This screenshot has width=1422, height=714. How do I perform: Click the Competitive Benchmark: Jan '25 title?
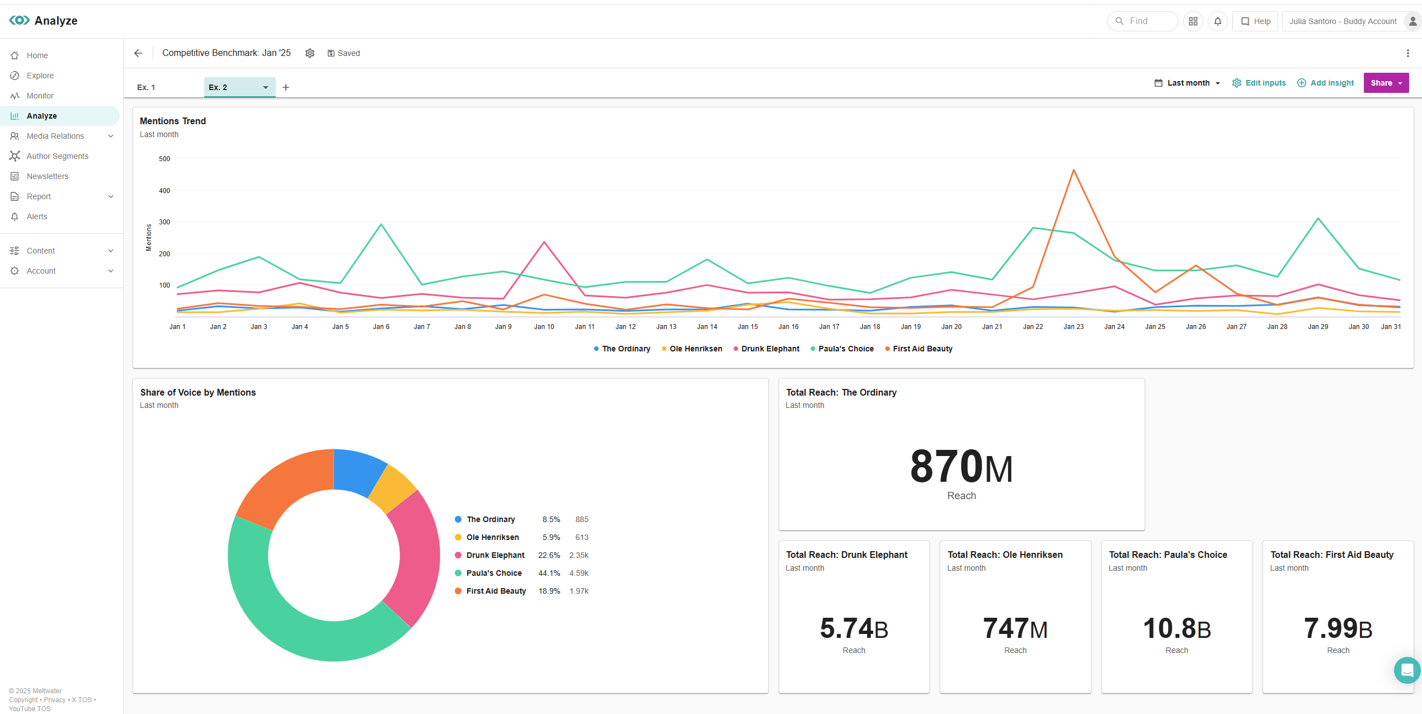(227, 53)
